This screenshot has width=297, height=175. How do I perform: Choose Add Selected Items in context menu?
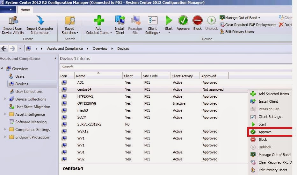click(x=271, y=94)
